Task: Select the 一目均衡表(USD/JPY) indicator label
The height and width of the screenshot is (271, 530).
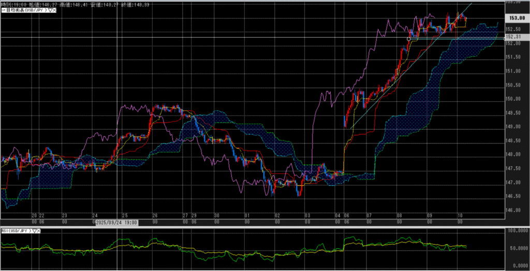Action: (23, 10)
